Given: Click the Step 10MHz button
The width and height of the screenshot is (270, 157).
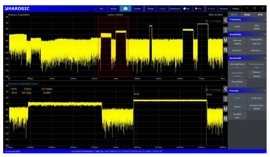Looking at the screenshot, I should (x=257, y=27).
